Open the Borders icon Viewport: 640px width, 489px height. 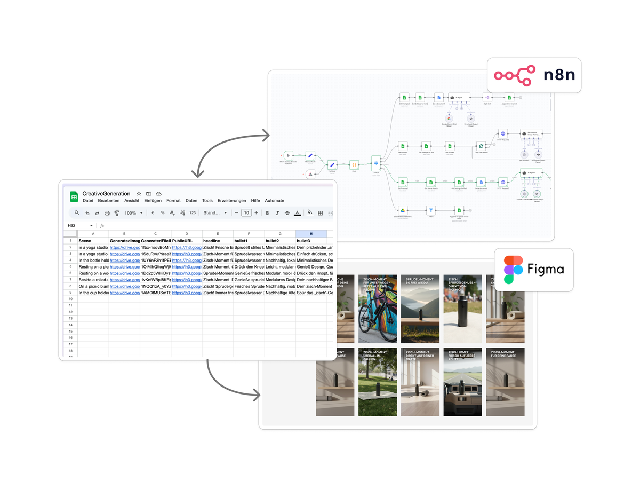(x=320, y=212)
